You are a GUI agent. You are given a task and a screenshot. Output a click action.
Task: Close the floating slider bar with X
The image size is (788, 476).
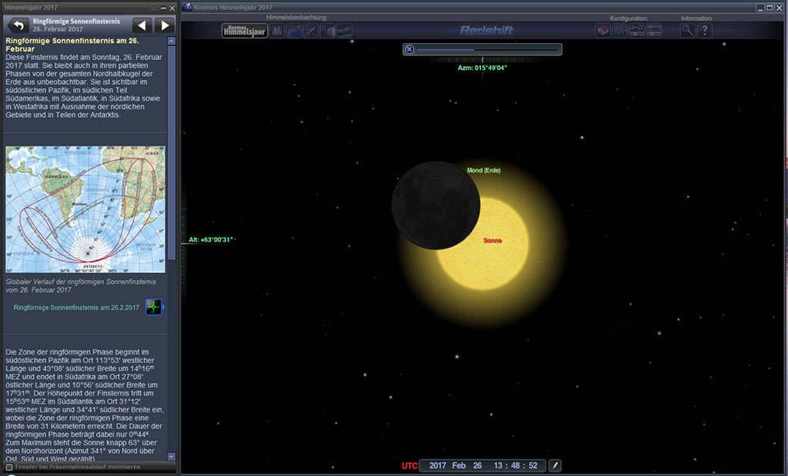[x=409, y=49]
